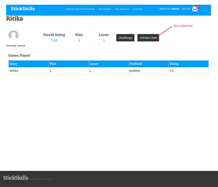Click the StickSkills title in footer
Screen dimensions: 218x187
click(x=16, y=178)
